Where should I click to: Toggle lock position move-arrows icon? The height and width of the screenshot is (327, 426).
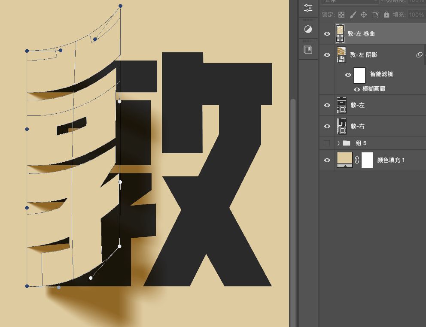click(x=364, y=15)
